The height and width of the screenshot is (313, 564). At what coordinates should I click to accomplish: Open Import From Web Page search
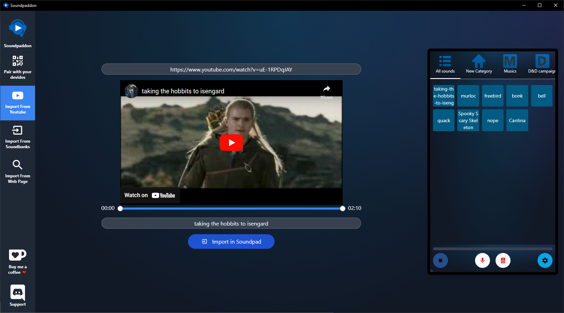[x=18, y=172]
